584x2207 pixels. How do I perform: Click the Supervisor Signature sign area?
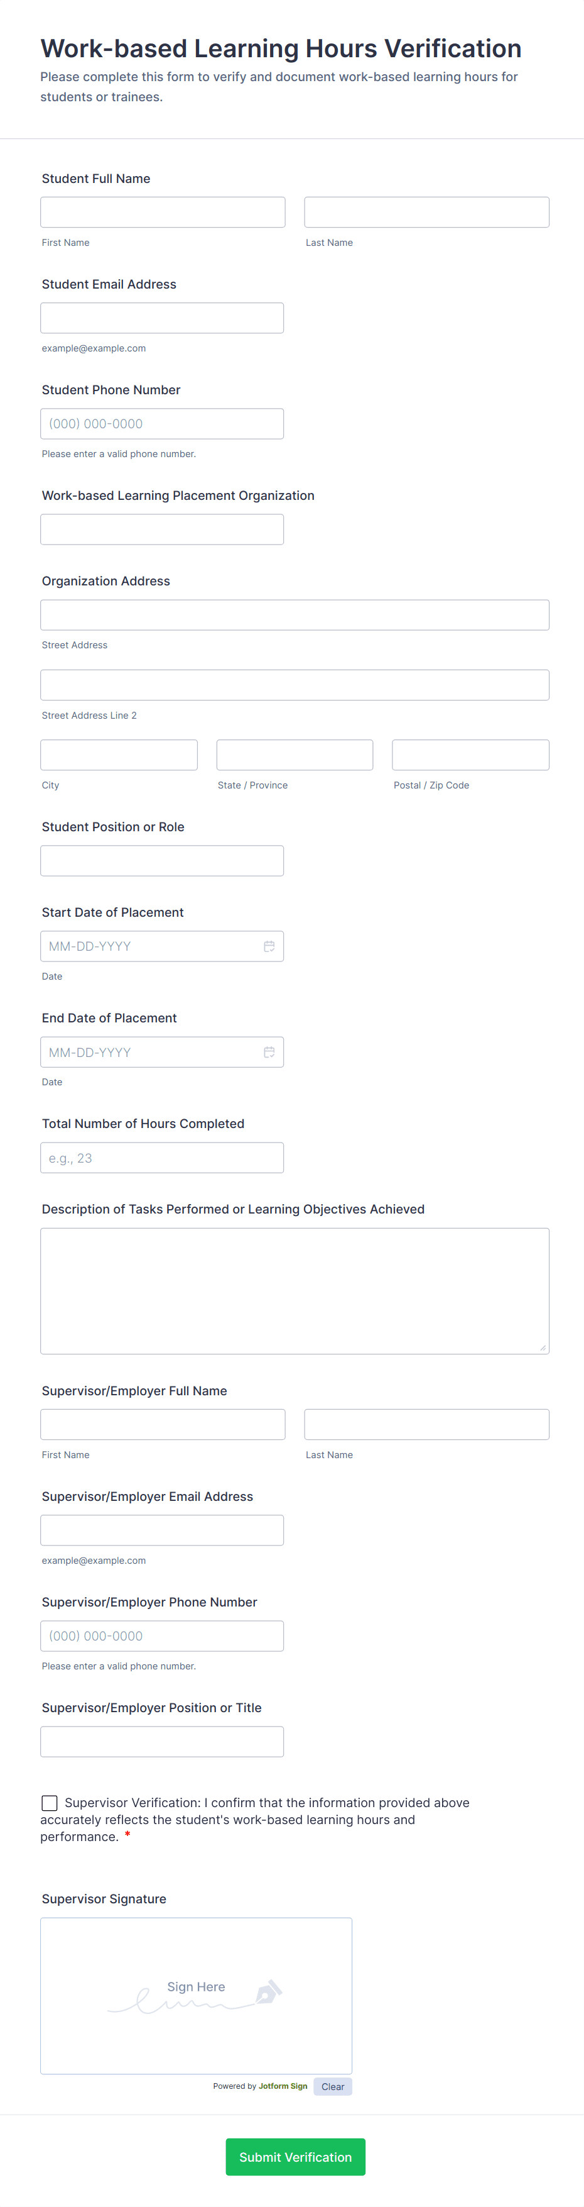click(196, 1994)
